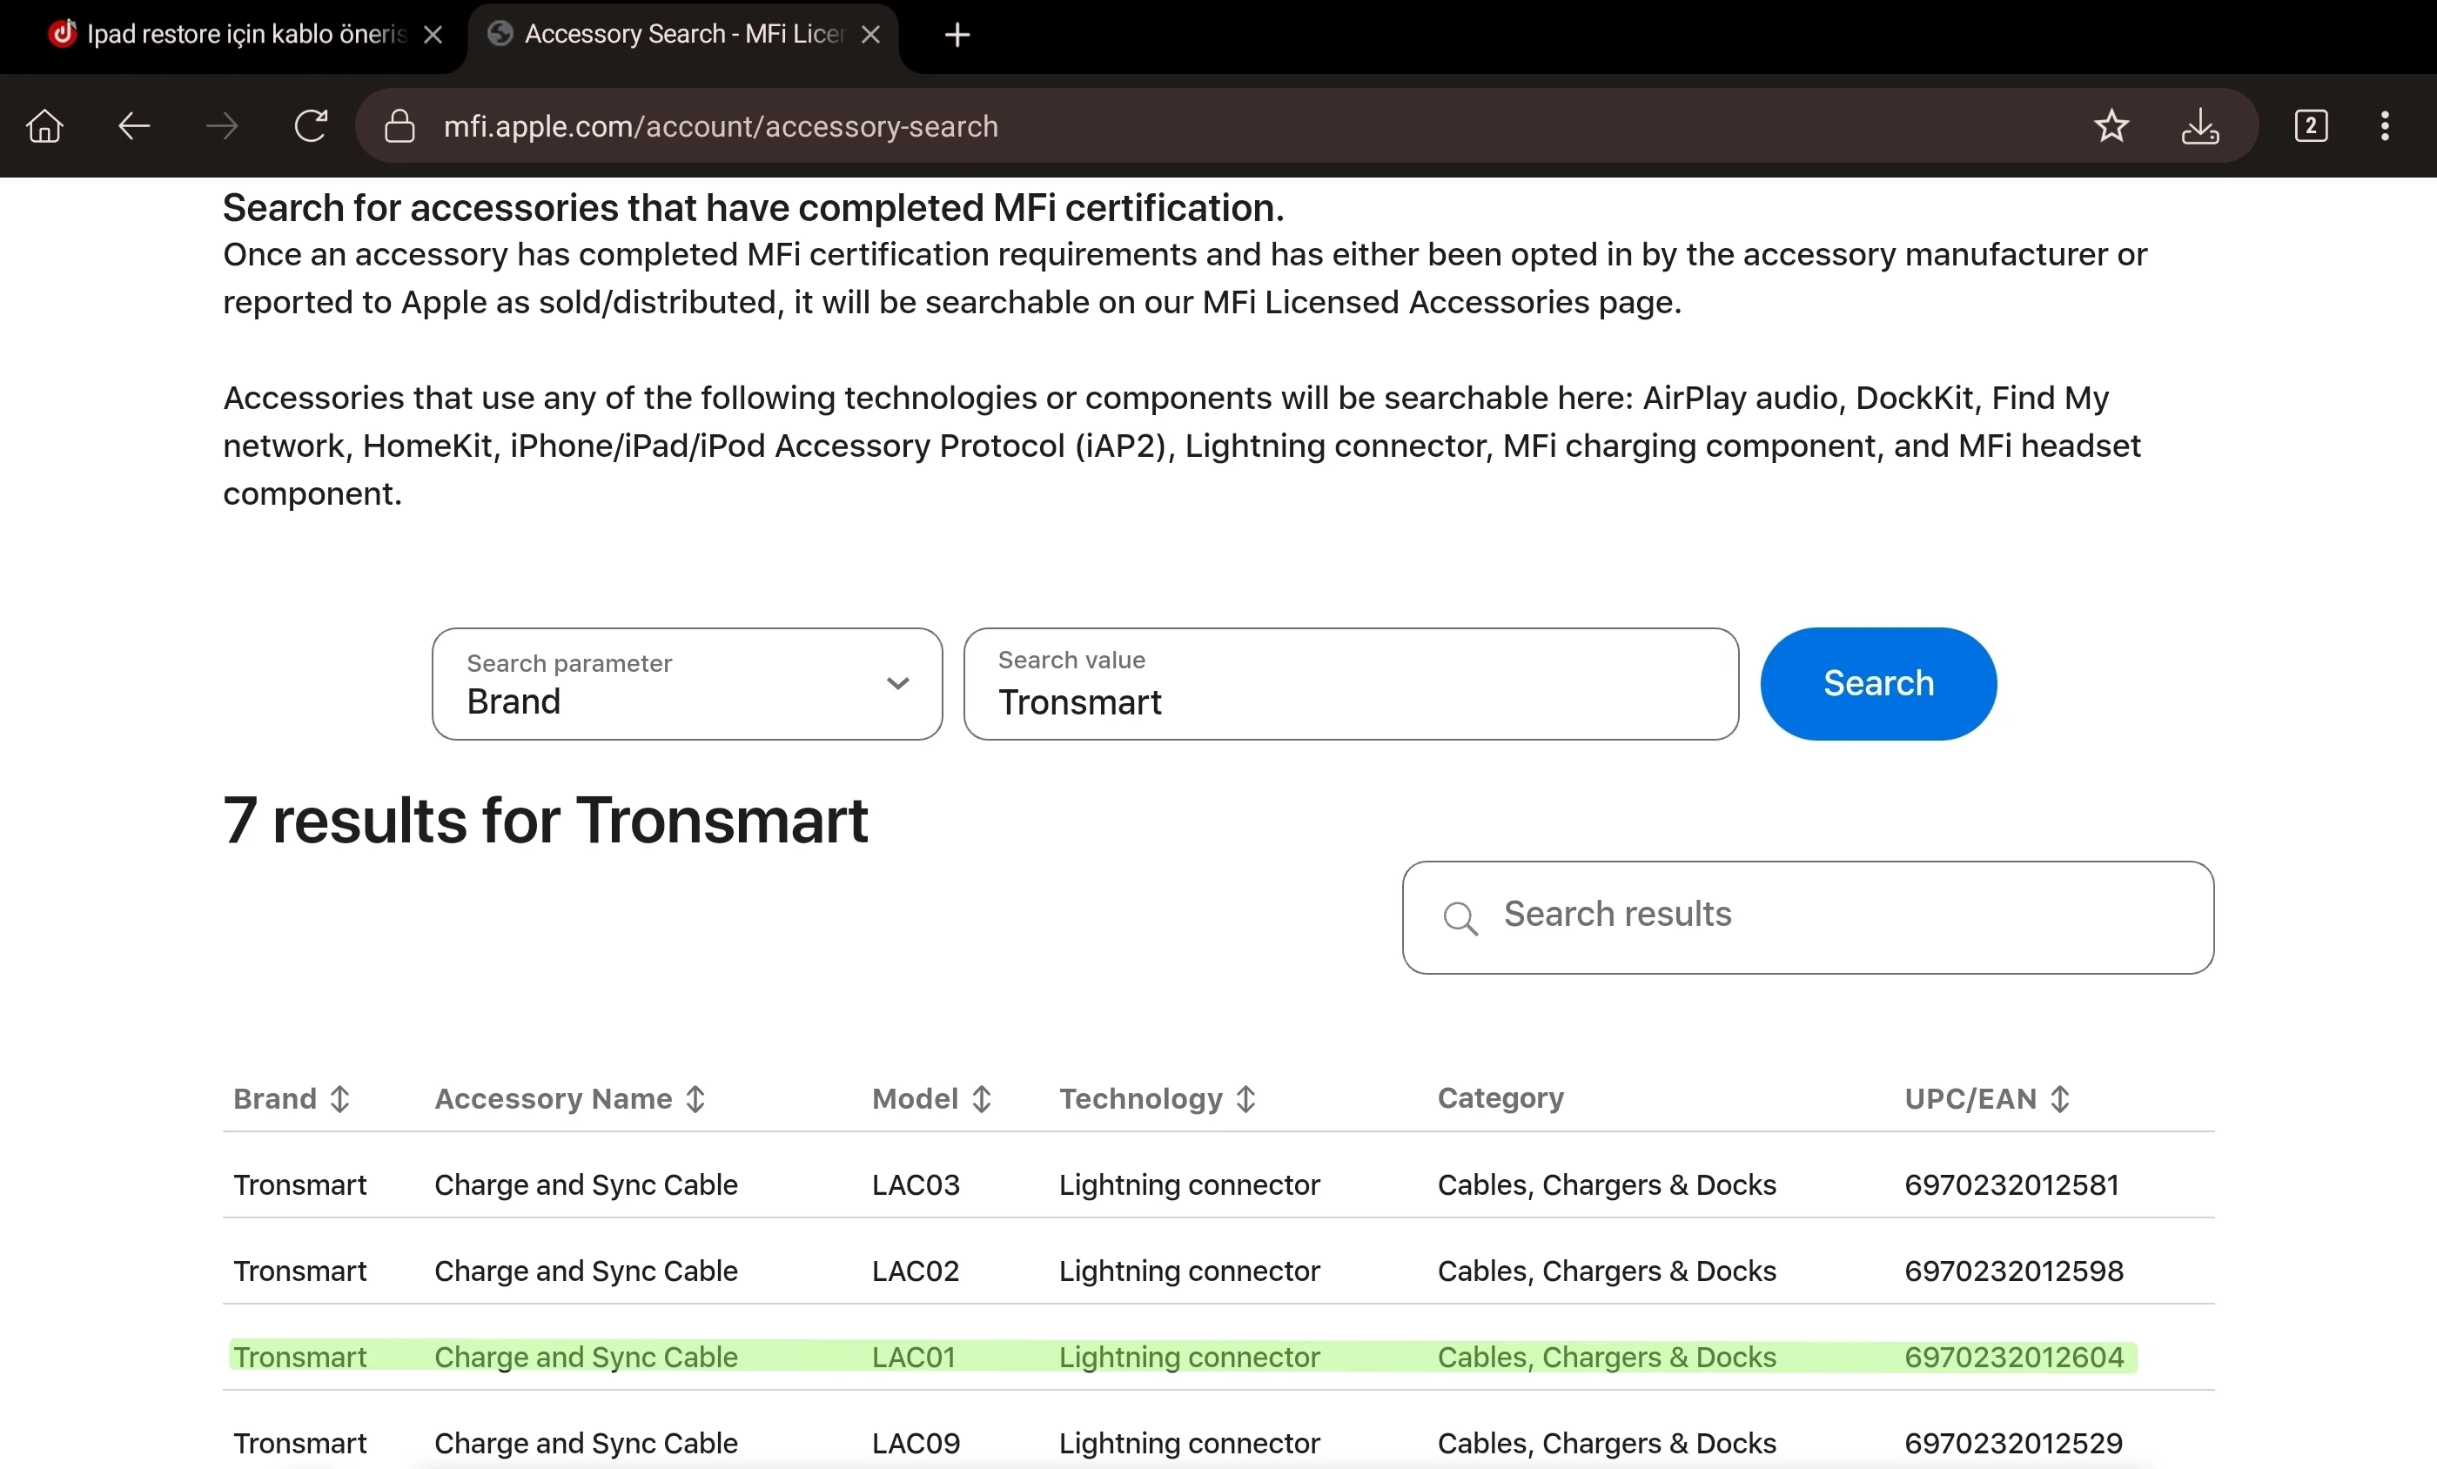Bookmark this page with star icon
This screenshot has height=1469, width=2437.
[x=2111, y=126]
